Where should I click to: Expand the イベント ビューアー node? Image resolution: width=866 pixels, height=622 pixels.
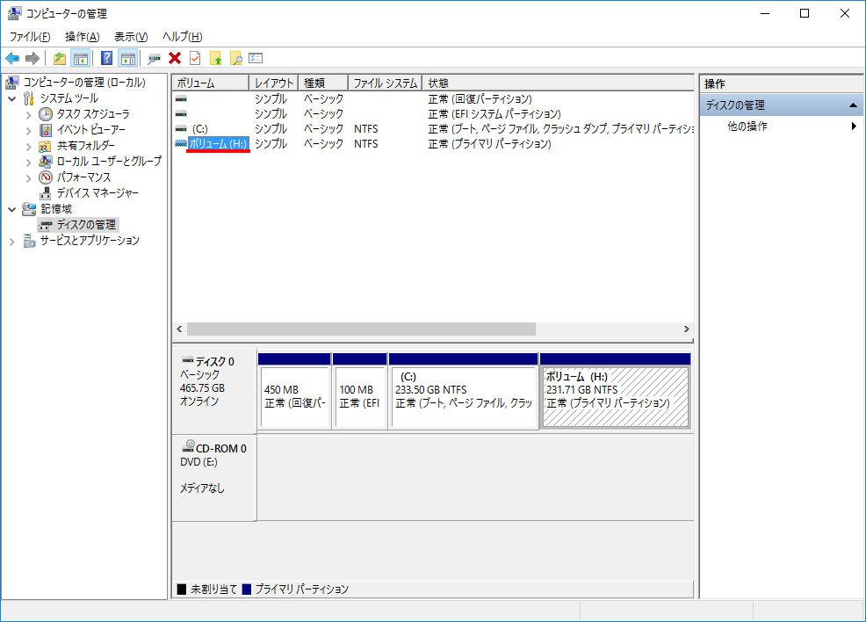[x=29, y=130]
